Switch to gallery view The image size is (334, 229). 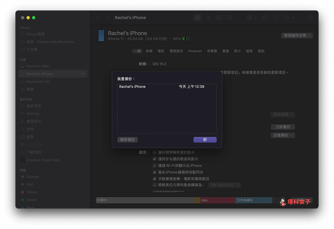click(229, 18)
